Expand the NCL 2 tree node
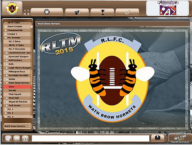Viewport: 192px width, 145px height. click(x=6, y=113)
